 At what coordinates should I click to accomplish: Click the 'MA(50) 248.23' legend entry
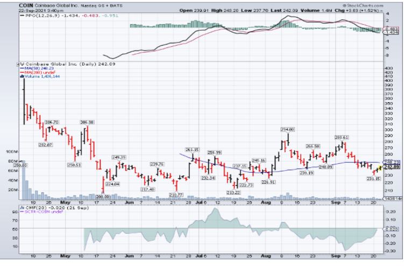click(x=37, y=68)
